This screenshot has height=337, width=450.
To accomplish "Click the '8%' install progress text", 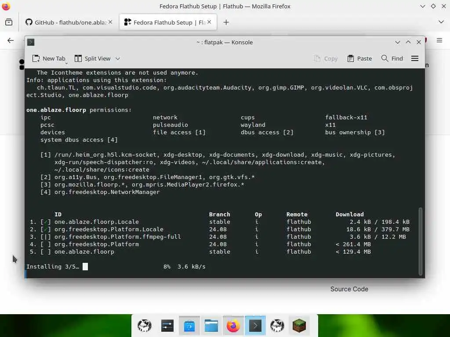I will [x=167, y=266].
